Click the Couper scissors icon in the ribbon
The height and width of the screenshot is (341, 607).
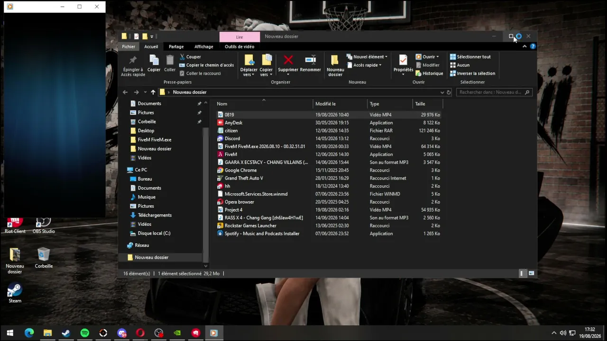182,57
